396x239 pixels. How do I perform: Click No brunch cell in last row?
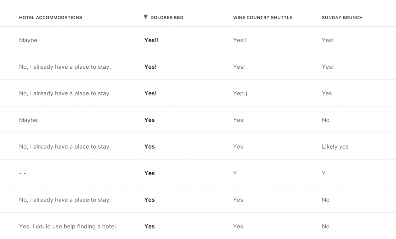click(x=326, y=226)
